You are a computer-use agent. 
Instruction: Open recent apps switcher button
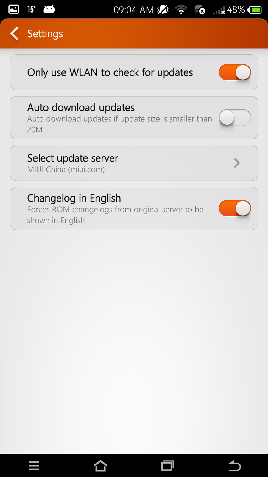click(x=167, y=465)
